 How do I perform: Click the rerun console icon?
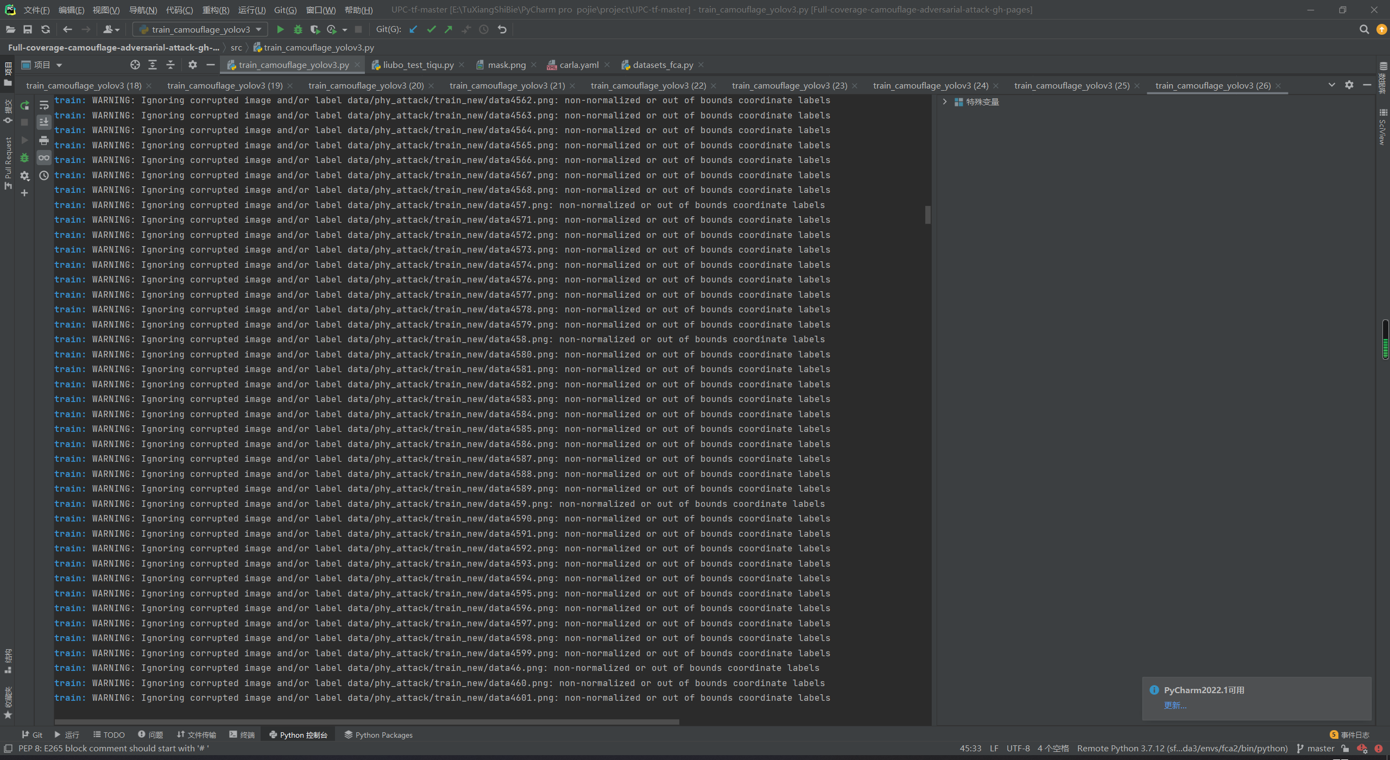pos(24,105)
